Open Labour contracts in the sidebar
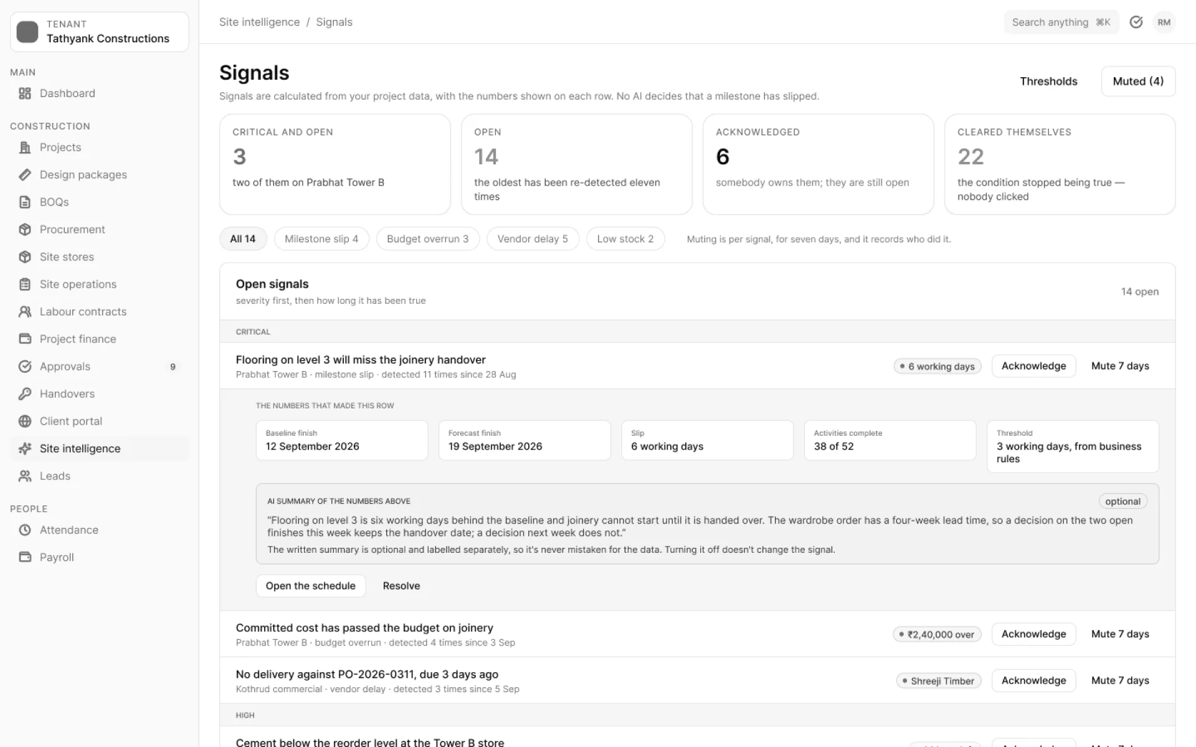Viewport: 1196px width, 747px height. click(x=100, y=312)
